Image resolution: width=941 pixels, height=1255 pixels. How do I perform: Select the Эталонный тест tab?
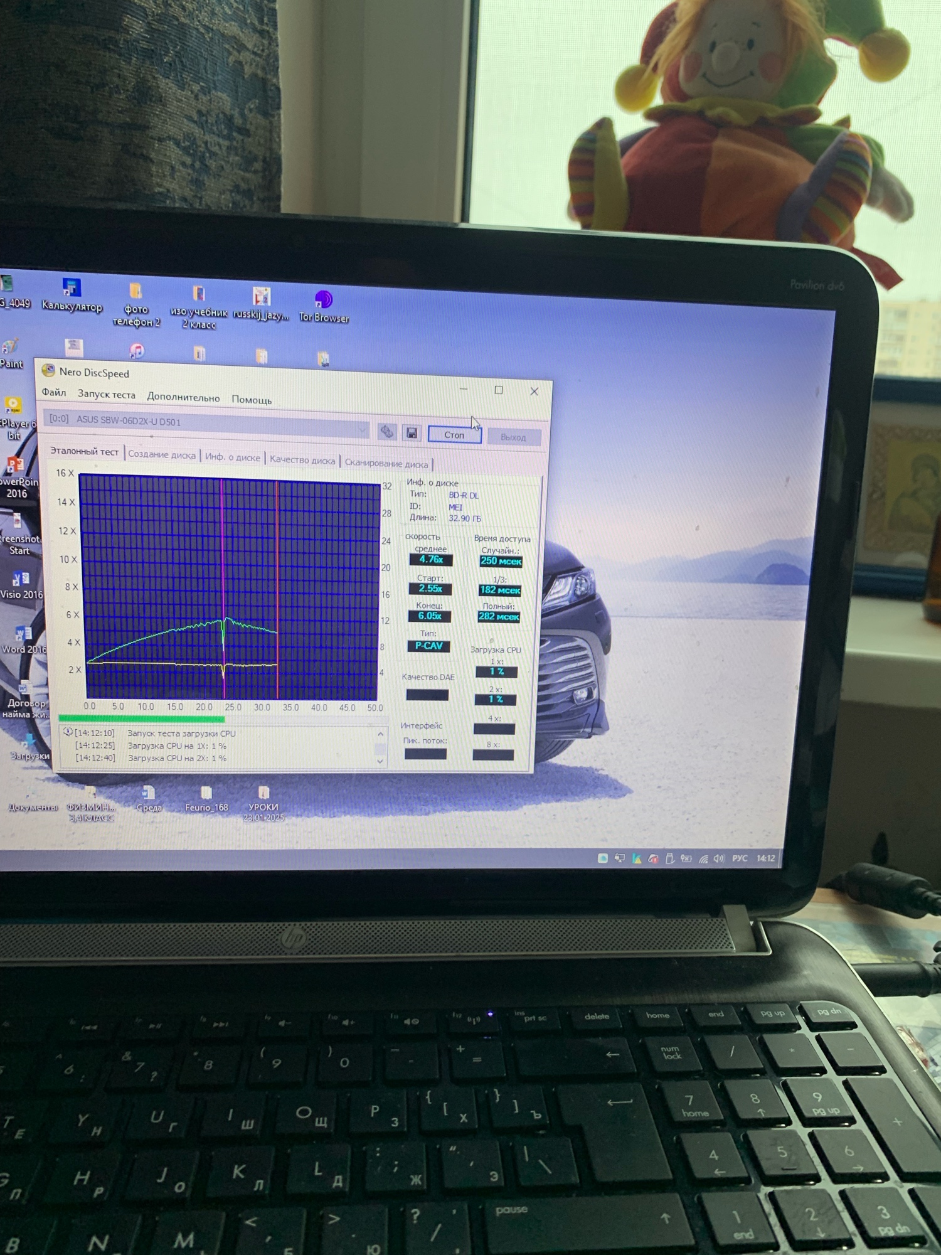[x=84, y=451]
